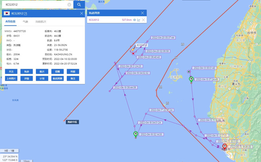The height and width of the screenshot is (162, 261).
Task: Click track label 2022-04-19 08:44:06
Action: pos(125,87)
